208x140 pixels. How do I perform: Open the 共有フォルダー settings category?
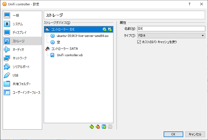pos(22,84)
